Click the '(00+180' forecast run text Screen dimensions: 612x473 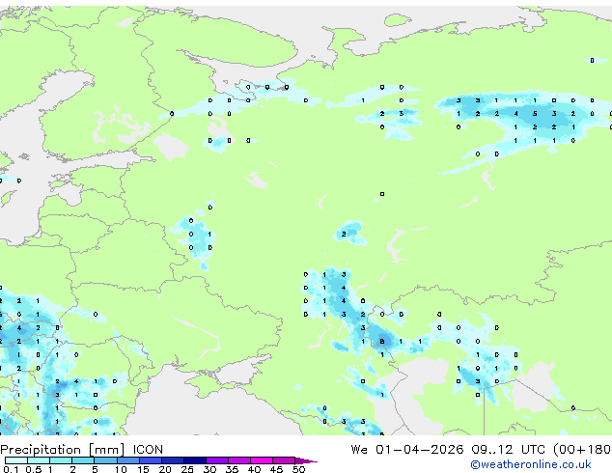point(582,449)
